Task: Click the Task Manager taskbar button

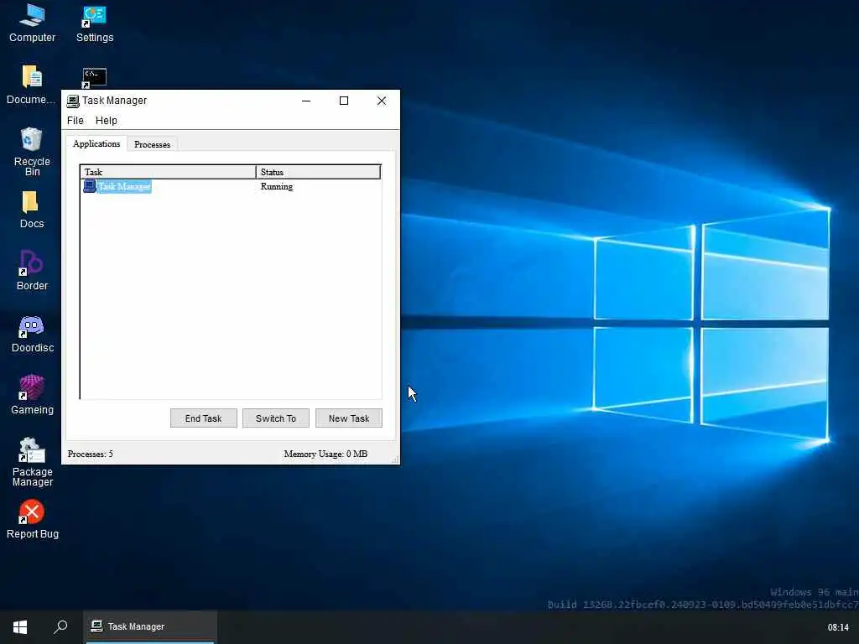Action: tap(150, 627)
